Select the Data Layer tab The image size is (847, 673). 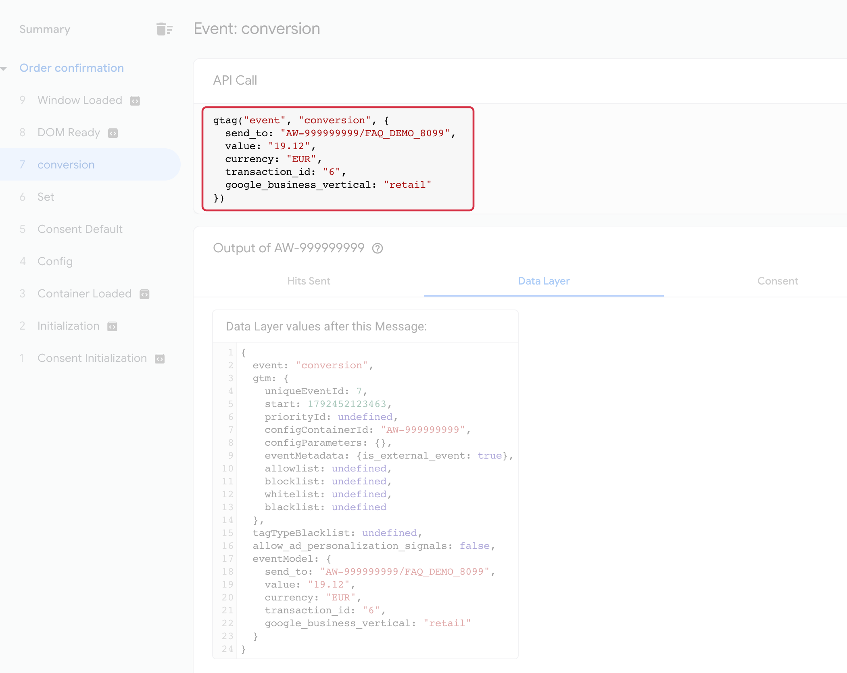coord(544,281)
